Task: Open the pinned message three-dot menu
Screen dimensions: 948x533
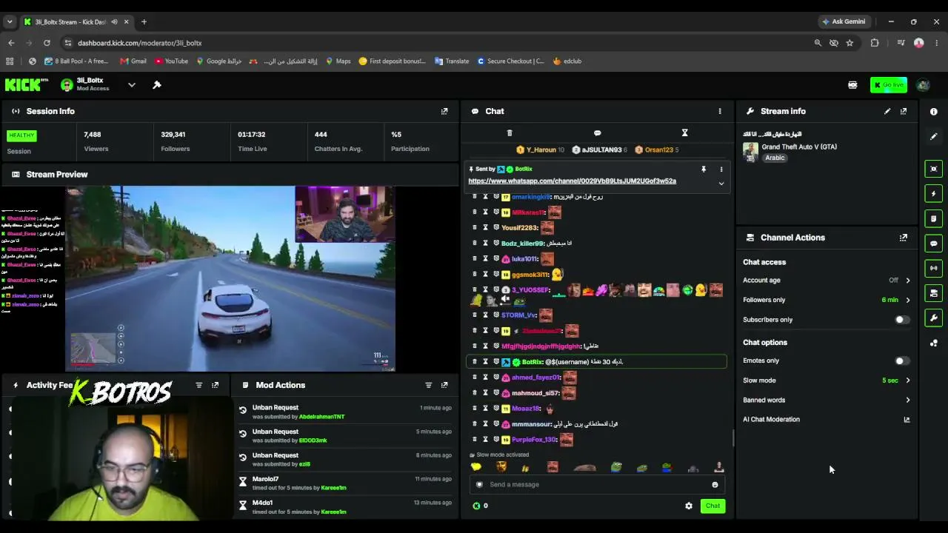Action: click(x=721, y=170)
